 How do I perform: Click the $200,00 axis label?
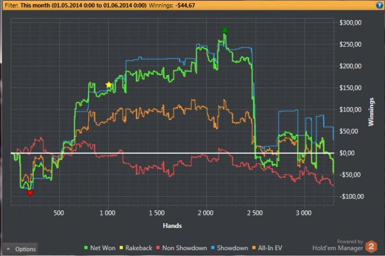[x=350, y=66]
